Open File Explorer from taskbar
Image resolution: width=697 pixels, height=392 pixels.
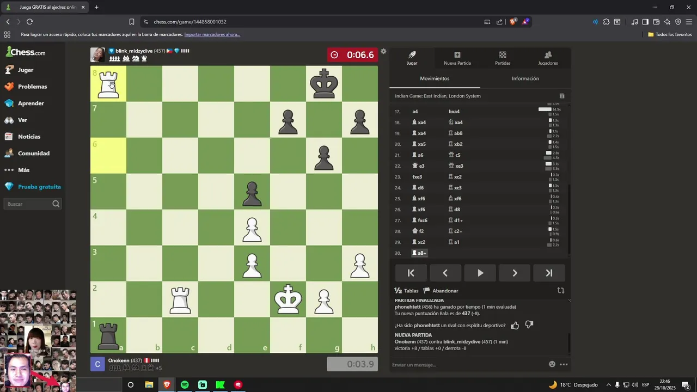(149, 385)
